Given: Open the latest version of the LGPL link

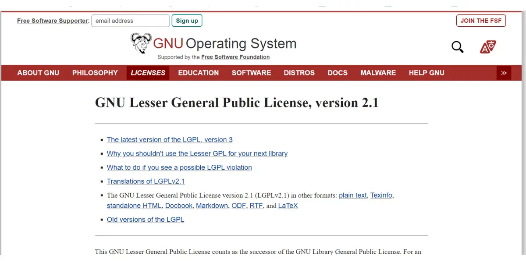Looking at the screenshot, I should (x=170, y=140).
